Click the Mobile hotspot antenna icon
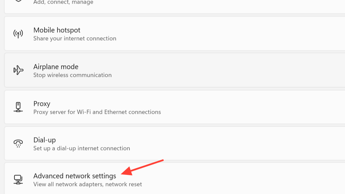 point(18,34)
